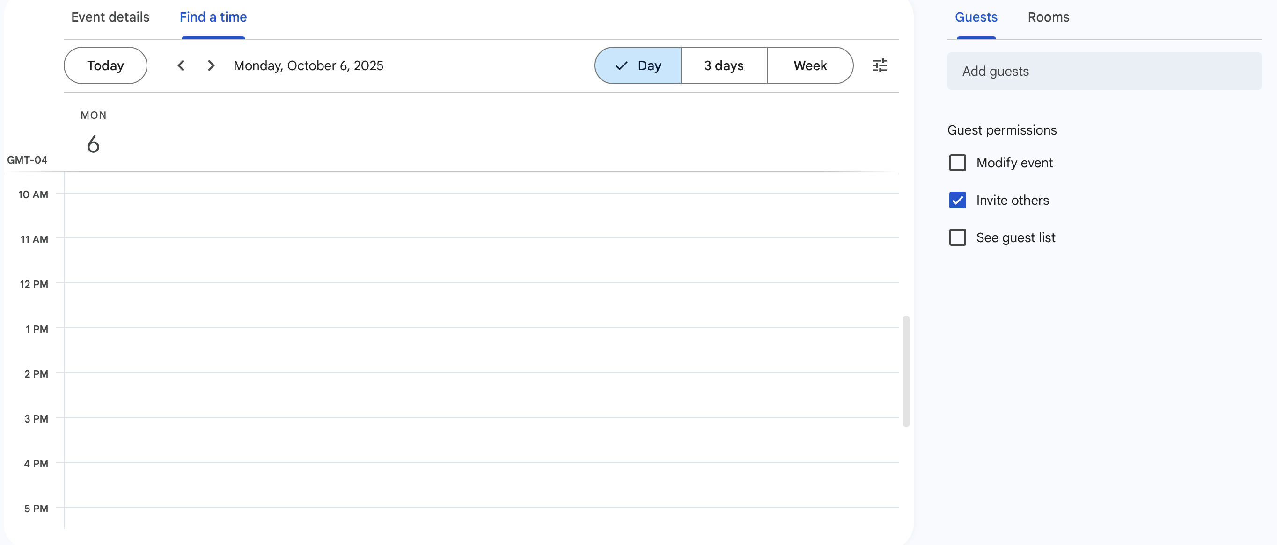Enable the See guest list checkbox

click(957, 237)
